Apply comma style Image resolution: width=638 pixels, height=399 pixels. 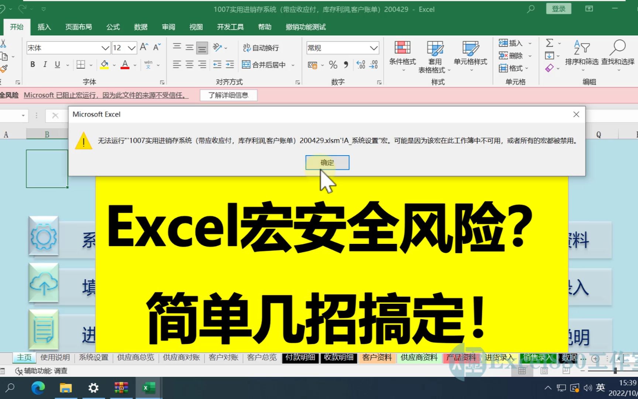346,65
